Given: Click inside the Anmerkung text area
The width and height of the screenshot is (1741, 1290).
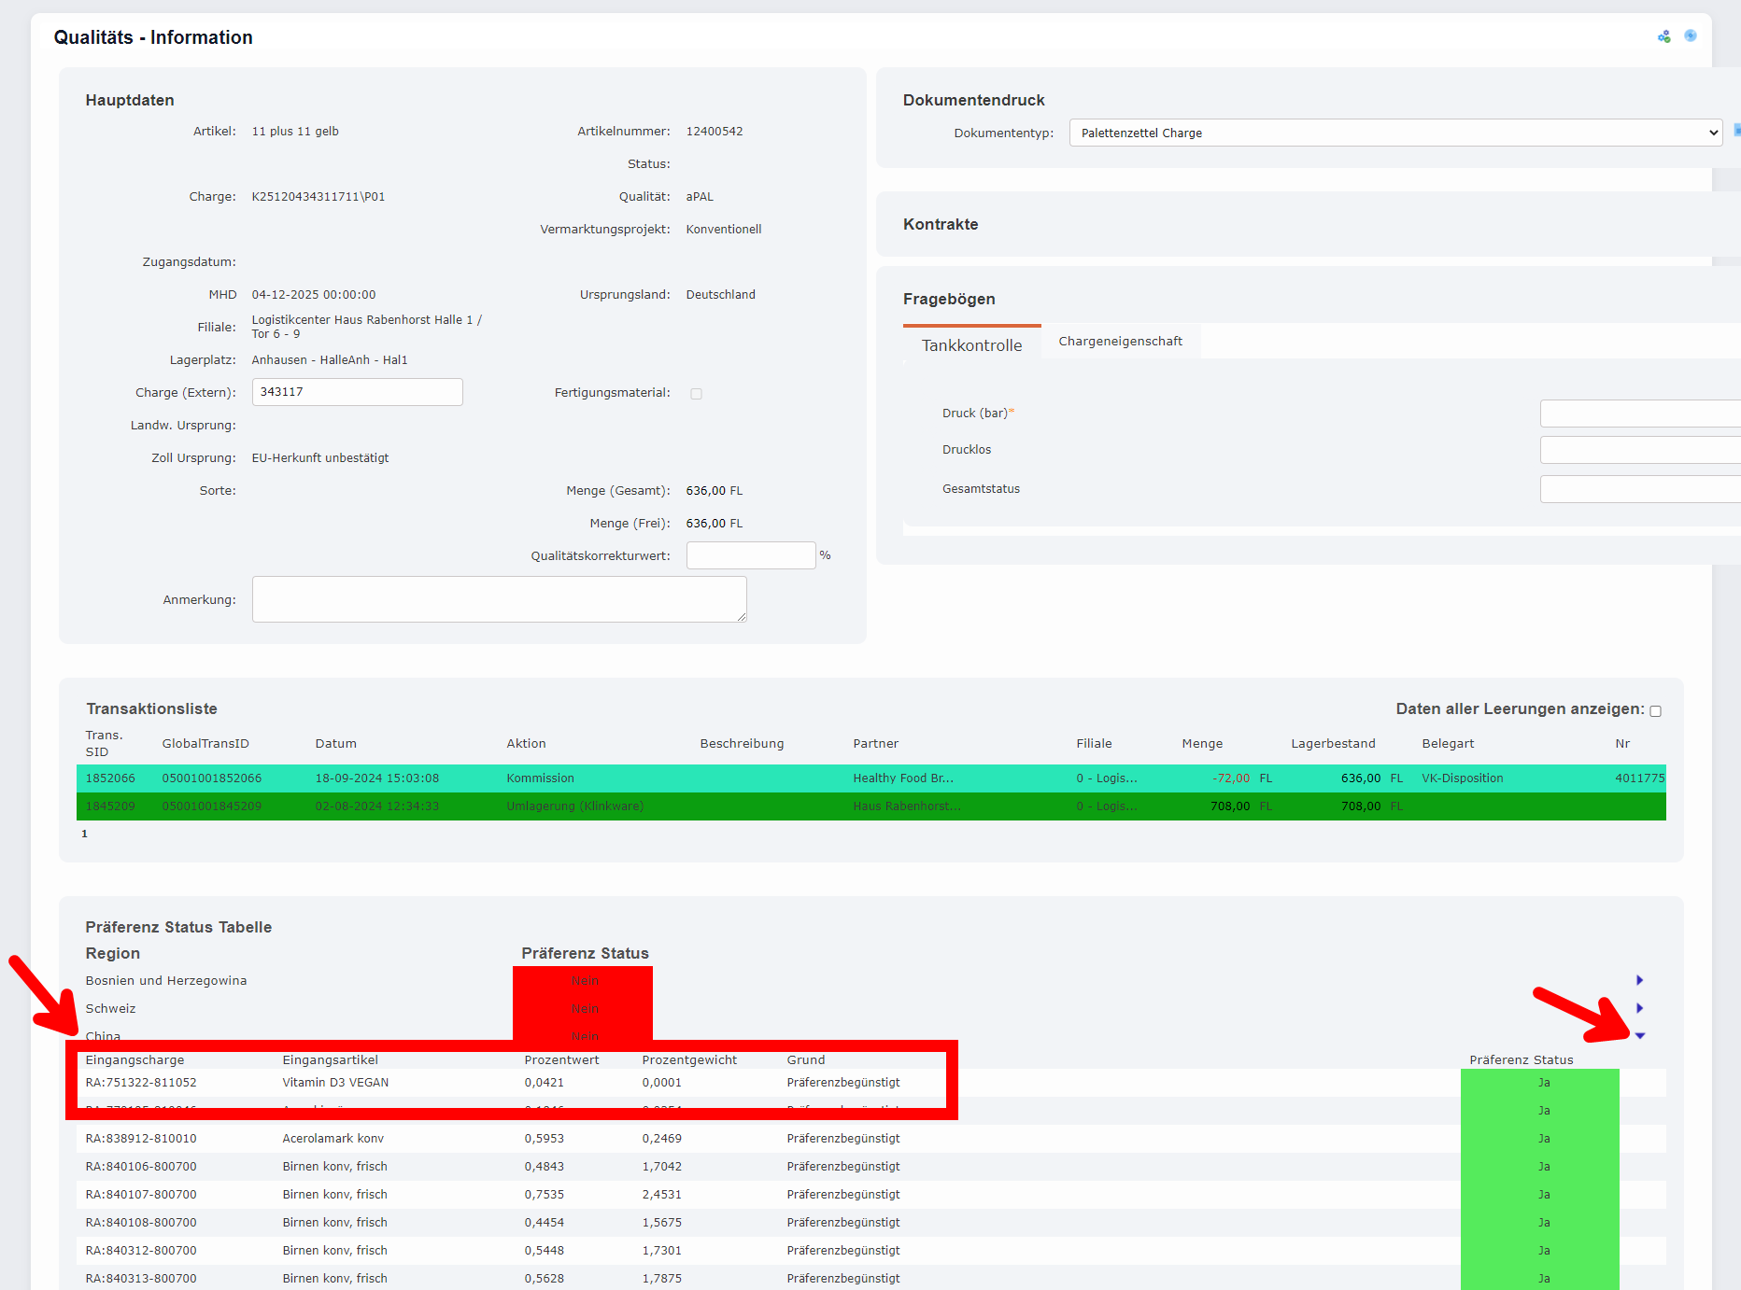Looking at the screenshot, I should (x=499, y=598).
